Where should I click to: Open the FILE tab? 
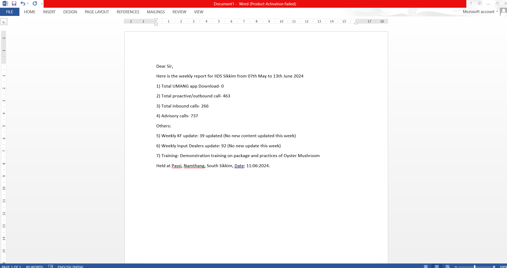(10, 12)
